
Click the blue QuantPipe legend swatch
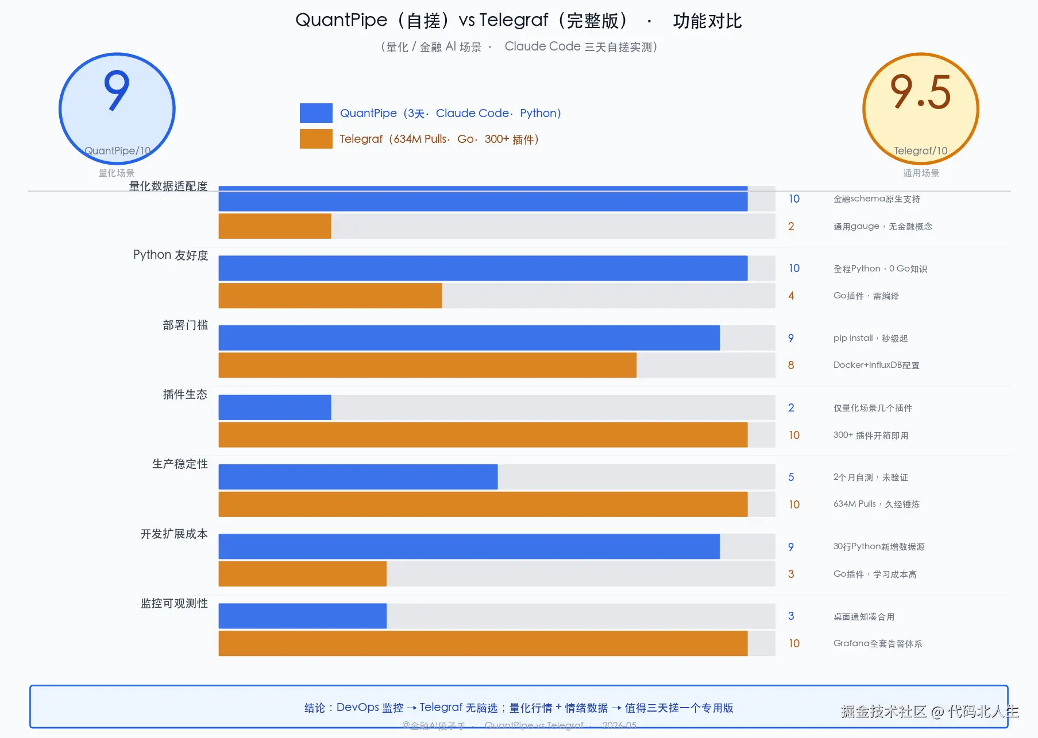pyautogui.click(x=316, y=113)
